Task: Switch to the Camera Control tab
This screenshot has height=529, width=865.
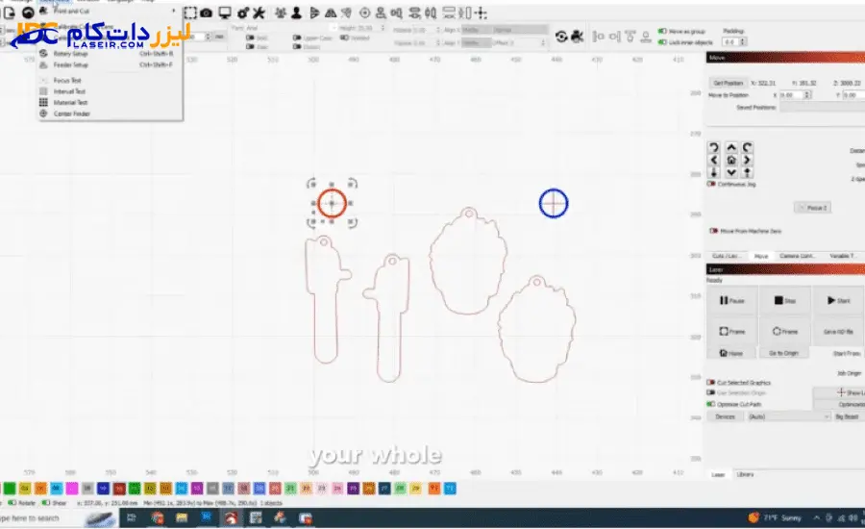Action: 797,256
